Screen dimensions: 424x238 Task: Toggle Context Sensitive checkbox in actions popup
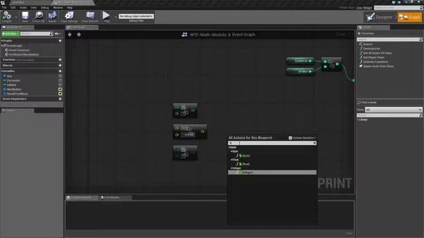pos(290,138)
